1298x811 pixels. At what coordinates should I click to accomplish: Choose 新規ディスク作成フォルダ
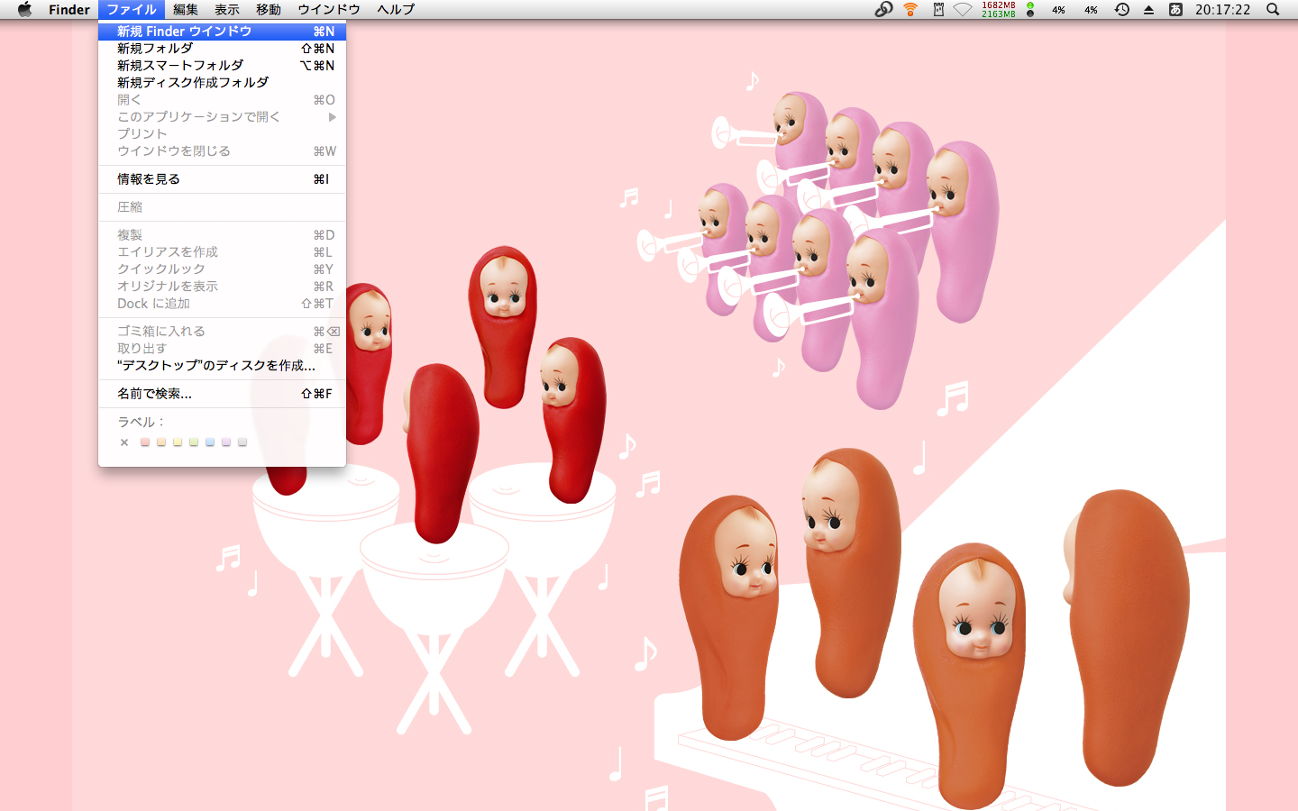(x=222, y=82)
